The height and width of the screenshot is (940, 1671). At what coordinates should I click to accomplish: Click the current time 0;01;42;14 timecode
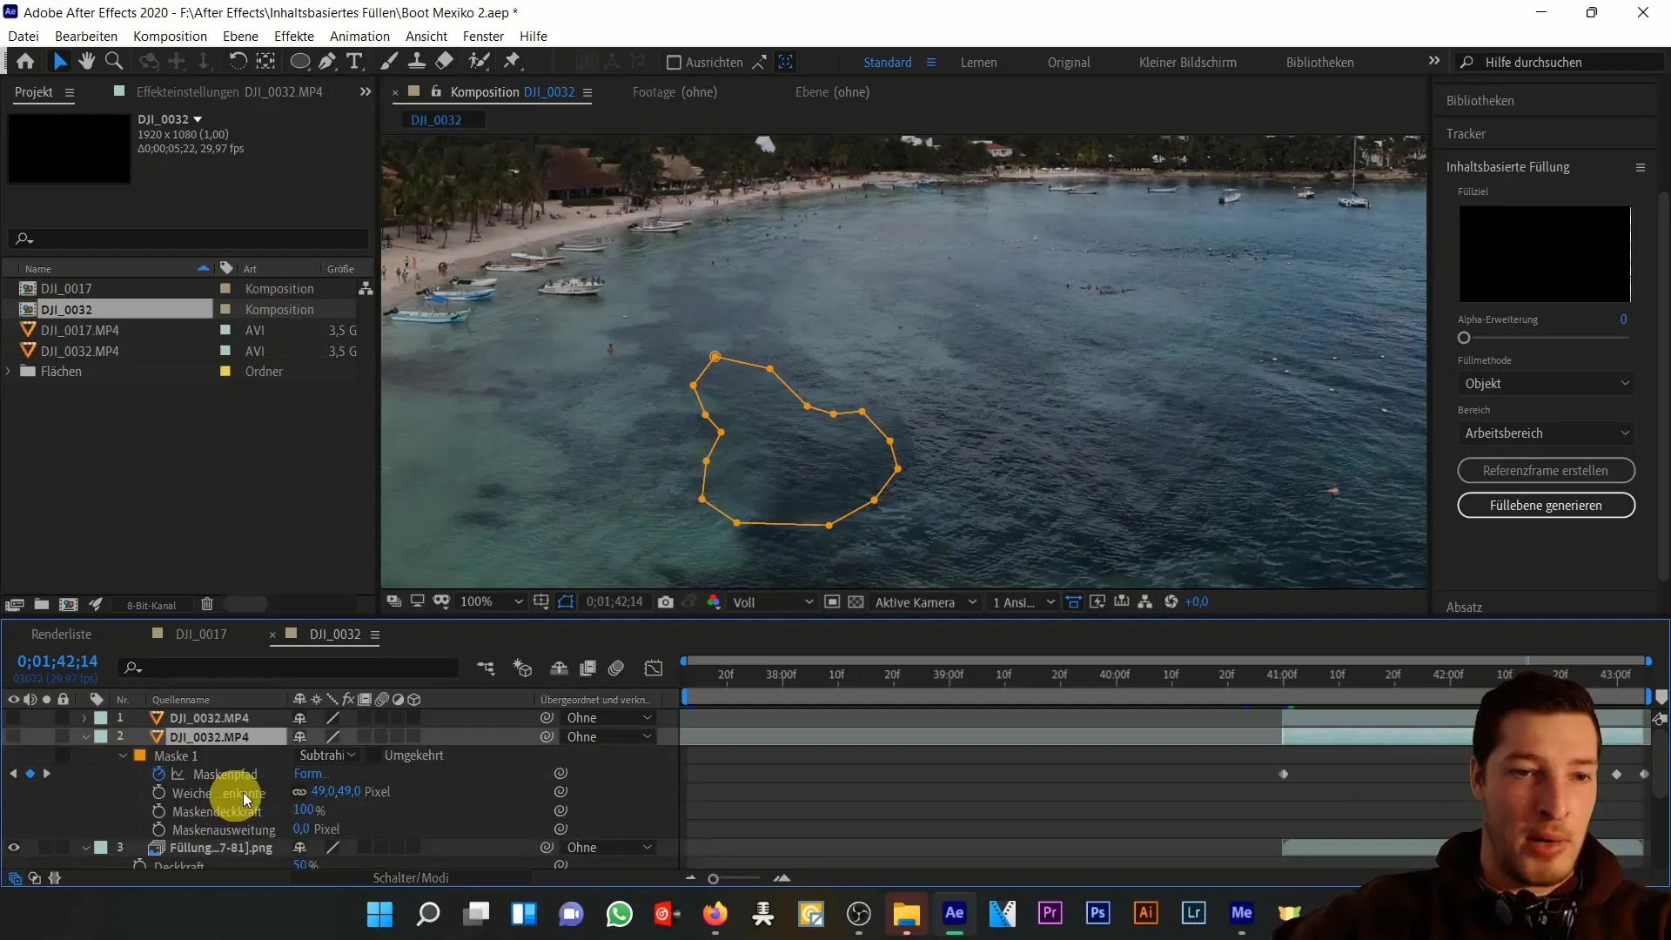tap(57, 661)
